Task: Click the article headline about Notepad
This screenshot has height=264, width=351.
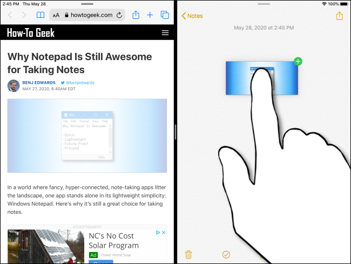Action: pyautogui.click(x=80, y=63)
